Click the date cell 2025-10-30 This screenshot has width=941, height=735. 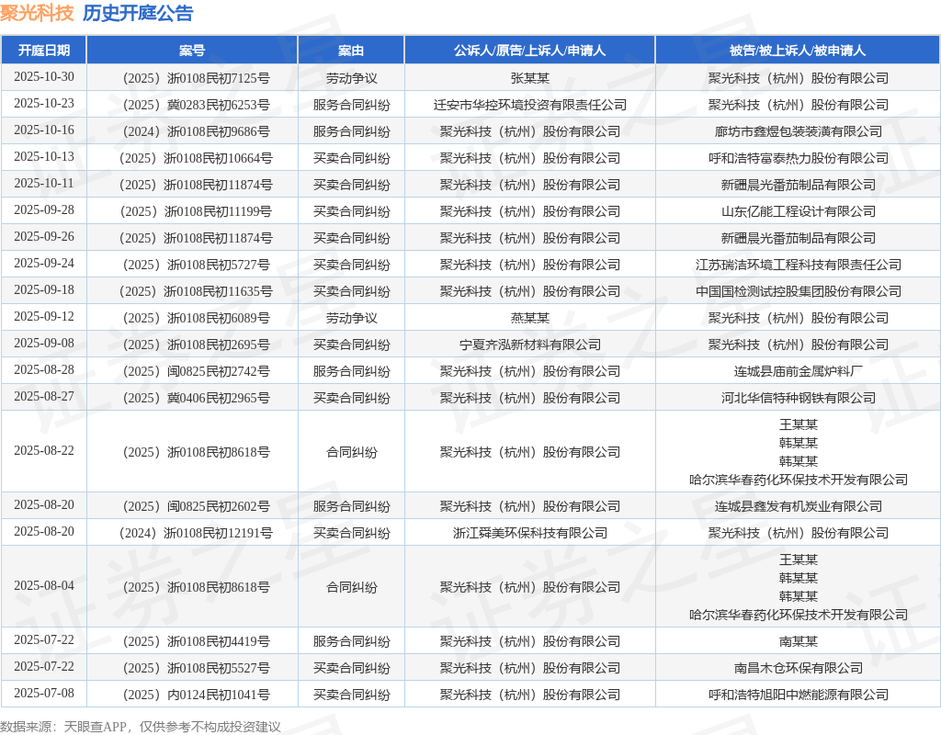[44, 77]
